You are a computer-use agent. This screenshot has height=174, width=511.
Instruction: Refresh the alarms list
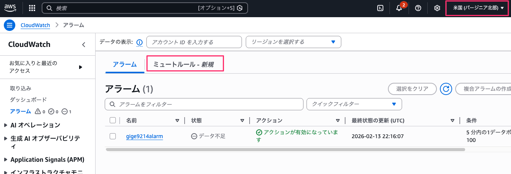click(x=446, y=89)
